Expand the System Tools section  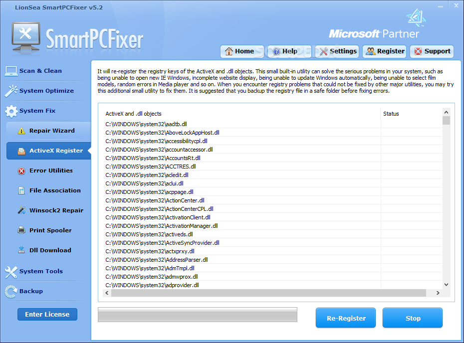(x=41, y=271)
